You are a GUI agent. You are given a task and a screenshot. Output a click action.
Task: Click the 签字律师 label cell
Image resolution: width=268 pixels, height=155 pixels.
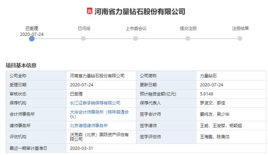click(x=166, y=126)
